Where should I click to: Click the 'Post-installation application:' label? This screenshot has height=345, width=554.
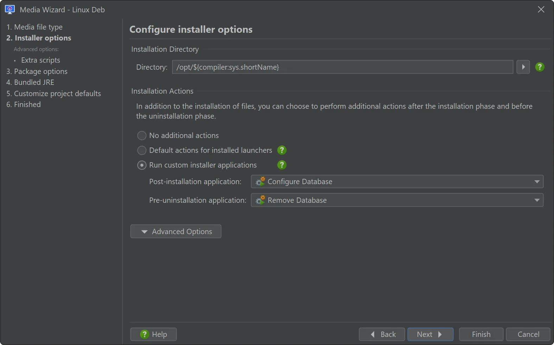coord(195,182)
